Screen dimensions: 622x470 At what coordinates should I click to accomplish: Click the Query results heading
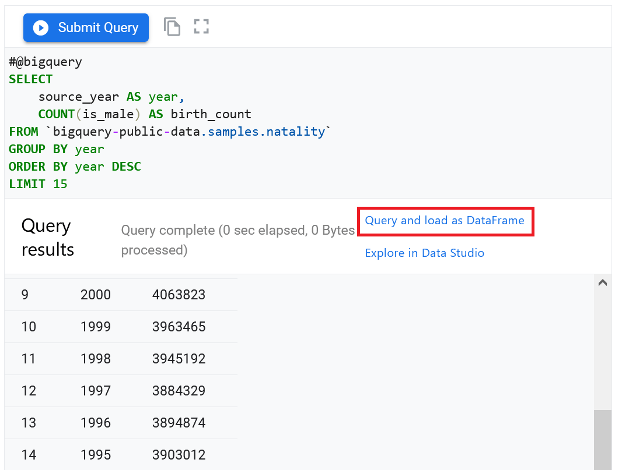[x=48, y=238]
